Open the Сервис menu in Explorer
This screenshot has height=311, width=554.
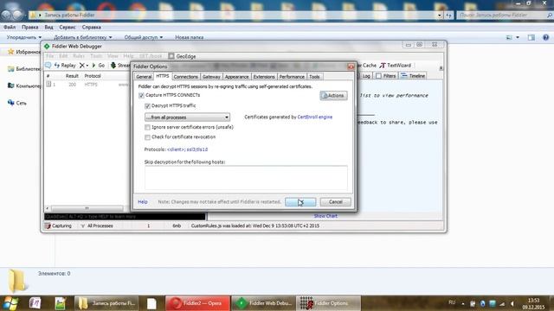(68, 27)
